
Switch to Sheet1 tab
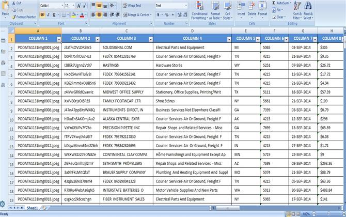tap(32, 208)
